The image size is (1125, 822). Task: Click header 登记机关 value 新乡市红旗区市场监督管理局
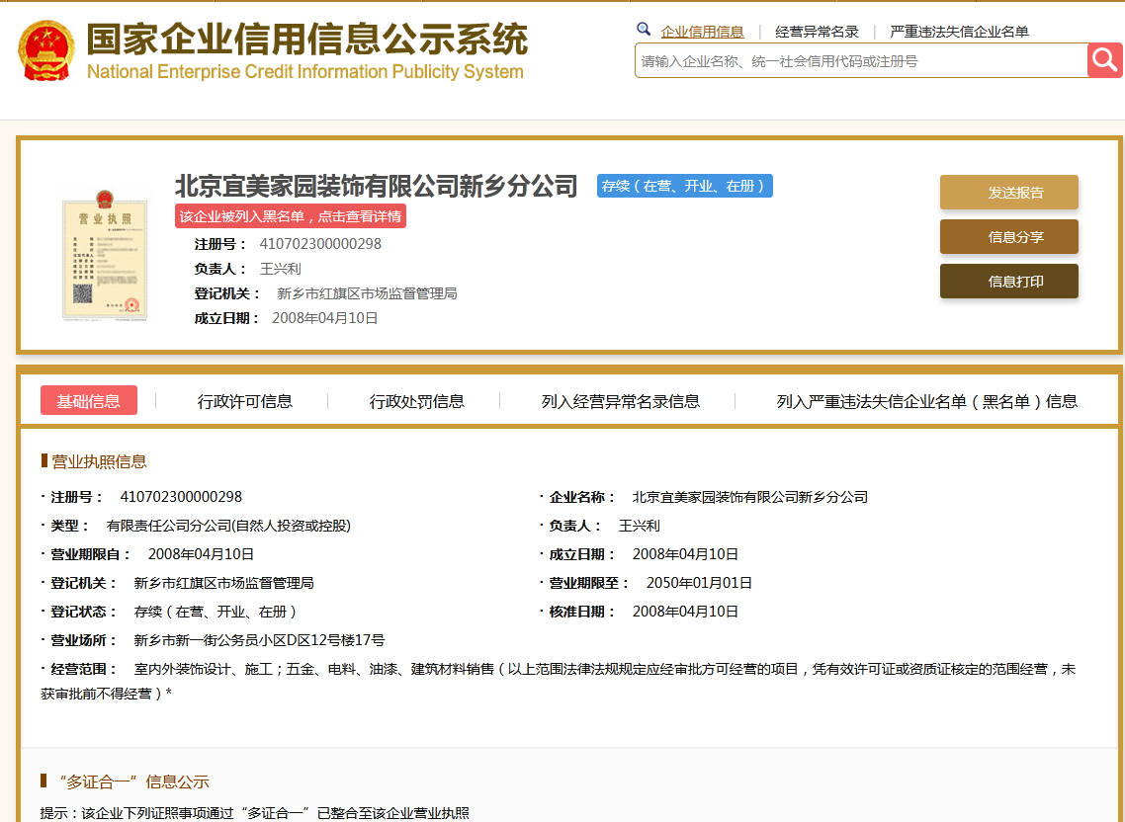tap(367, 293)
